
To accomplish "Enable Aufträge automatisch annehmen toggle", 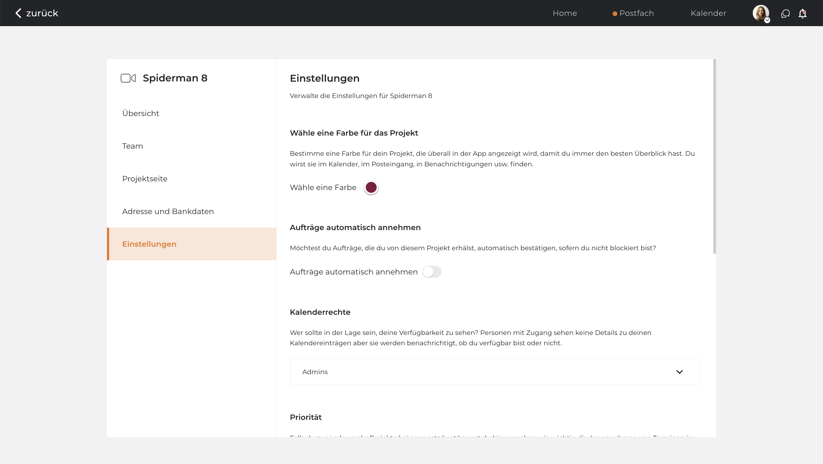I will 432,272.
